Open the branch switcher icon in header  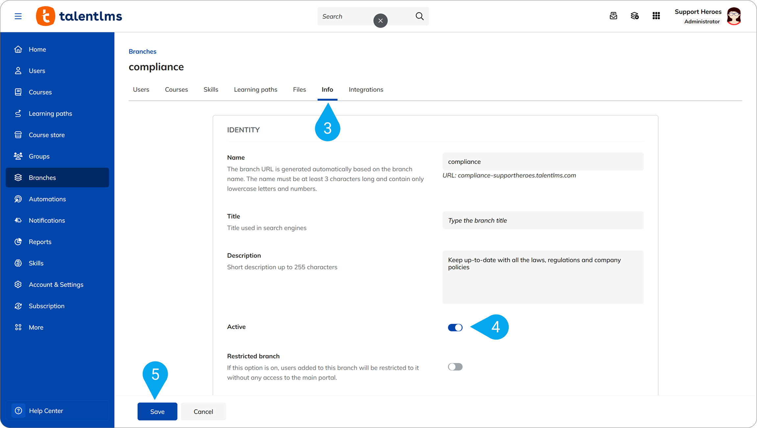635,16
